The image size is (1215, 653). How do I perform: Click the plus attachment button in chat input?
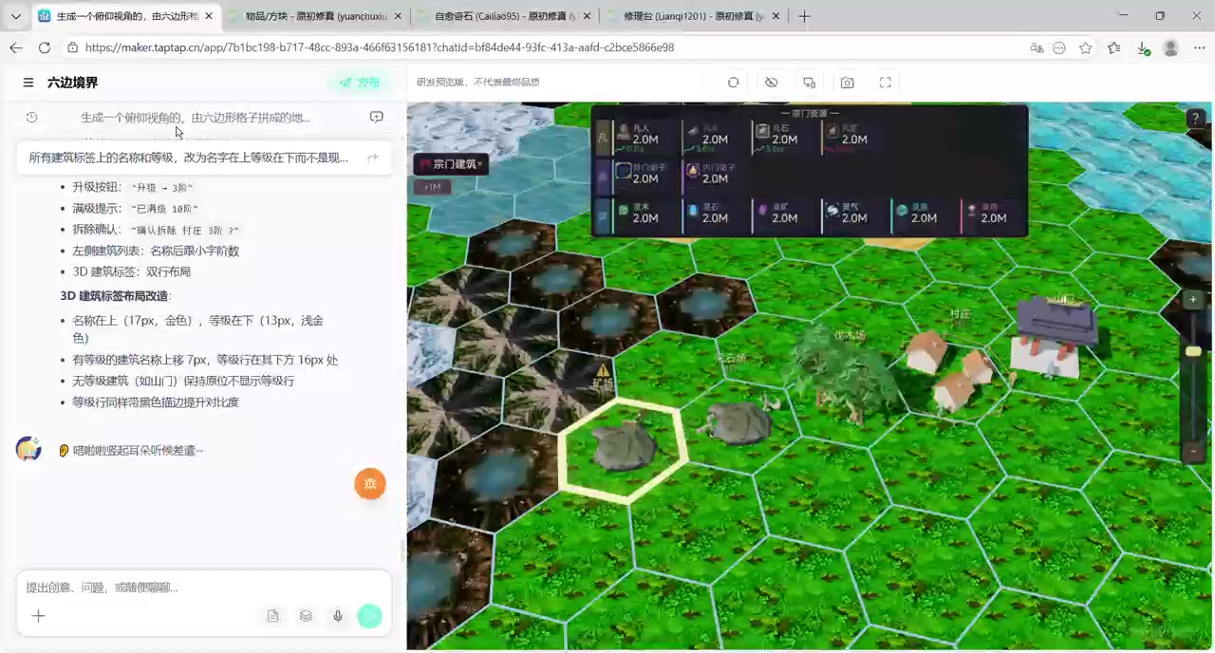coord(38,616)
